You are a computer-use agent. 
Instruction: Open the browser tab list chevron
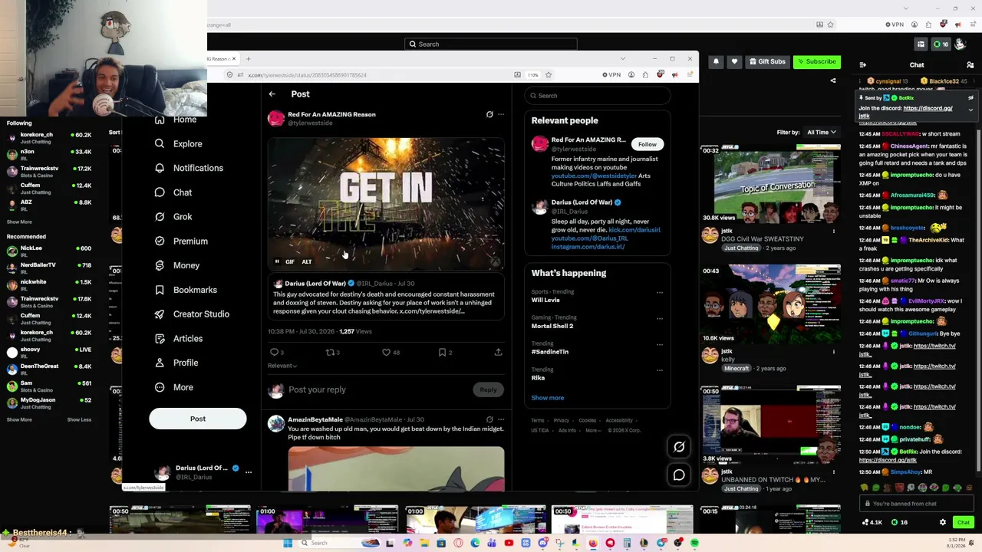point(623,58)
